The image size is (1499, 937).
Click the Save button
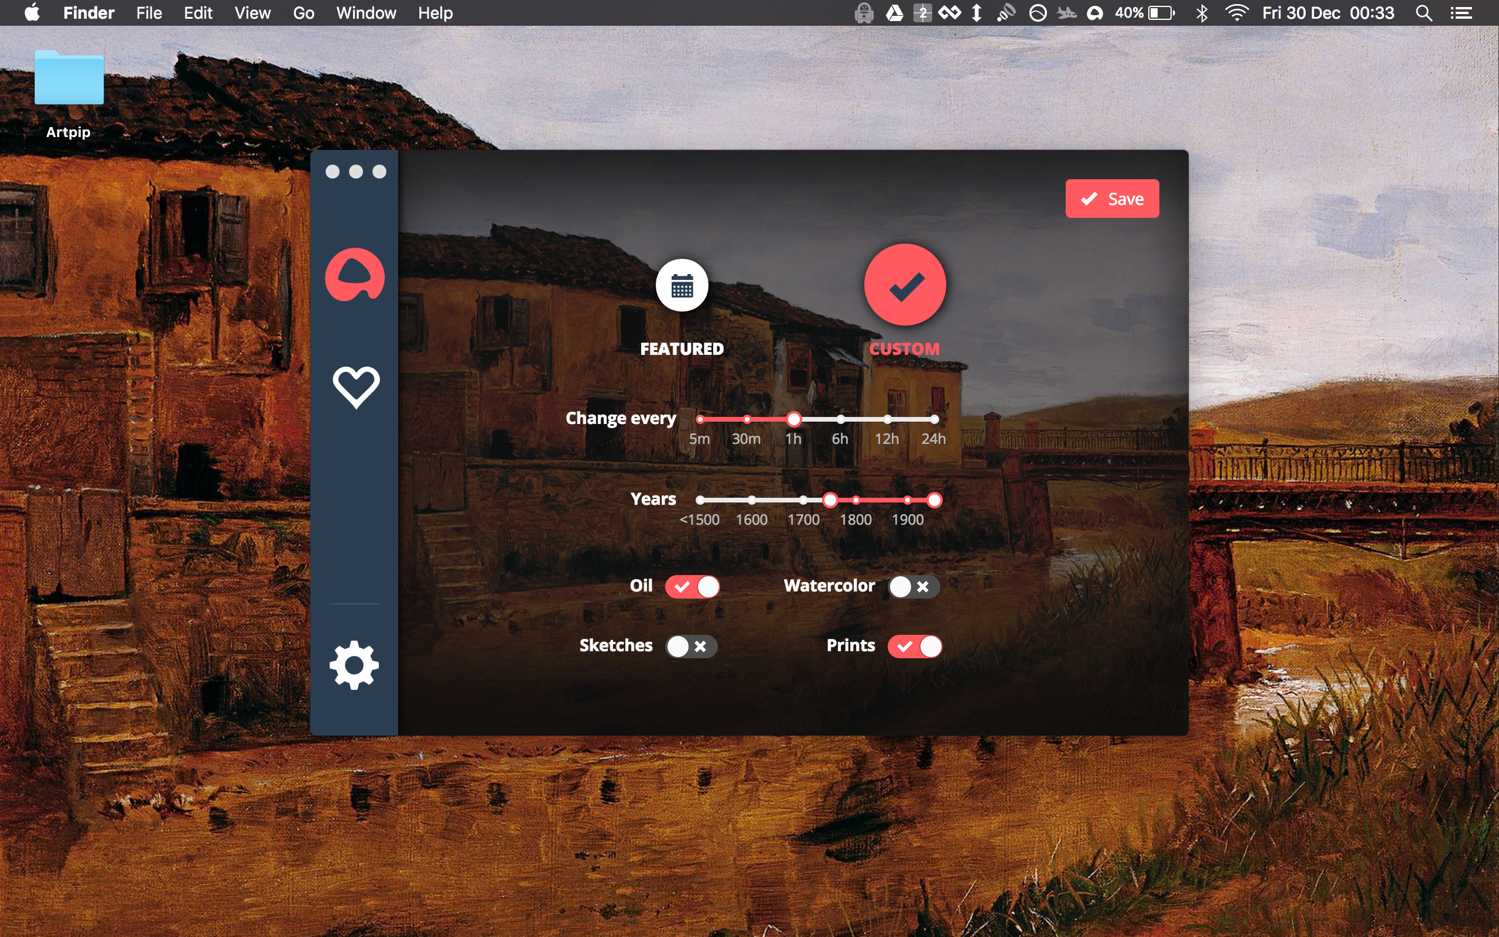1112,199
